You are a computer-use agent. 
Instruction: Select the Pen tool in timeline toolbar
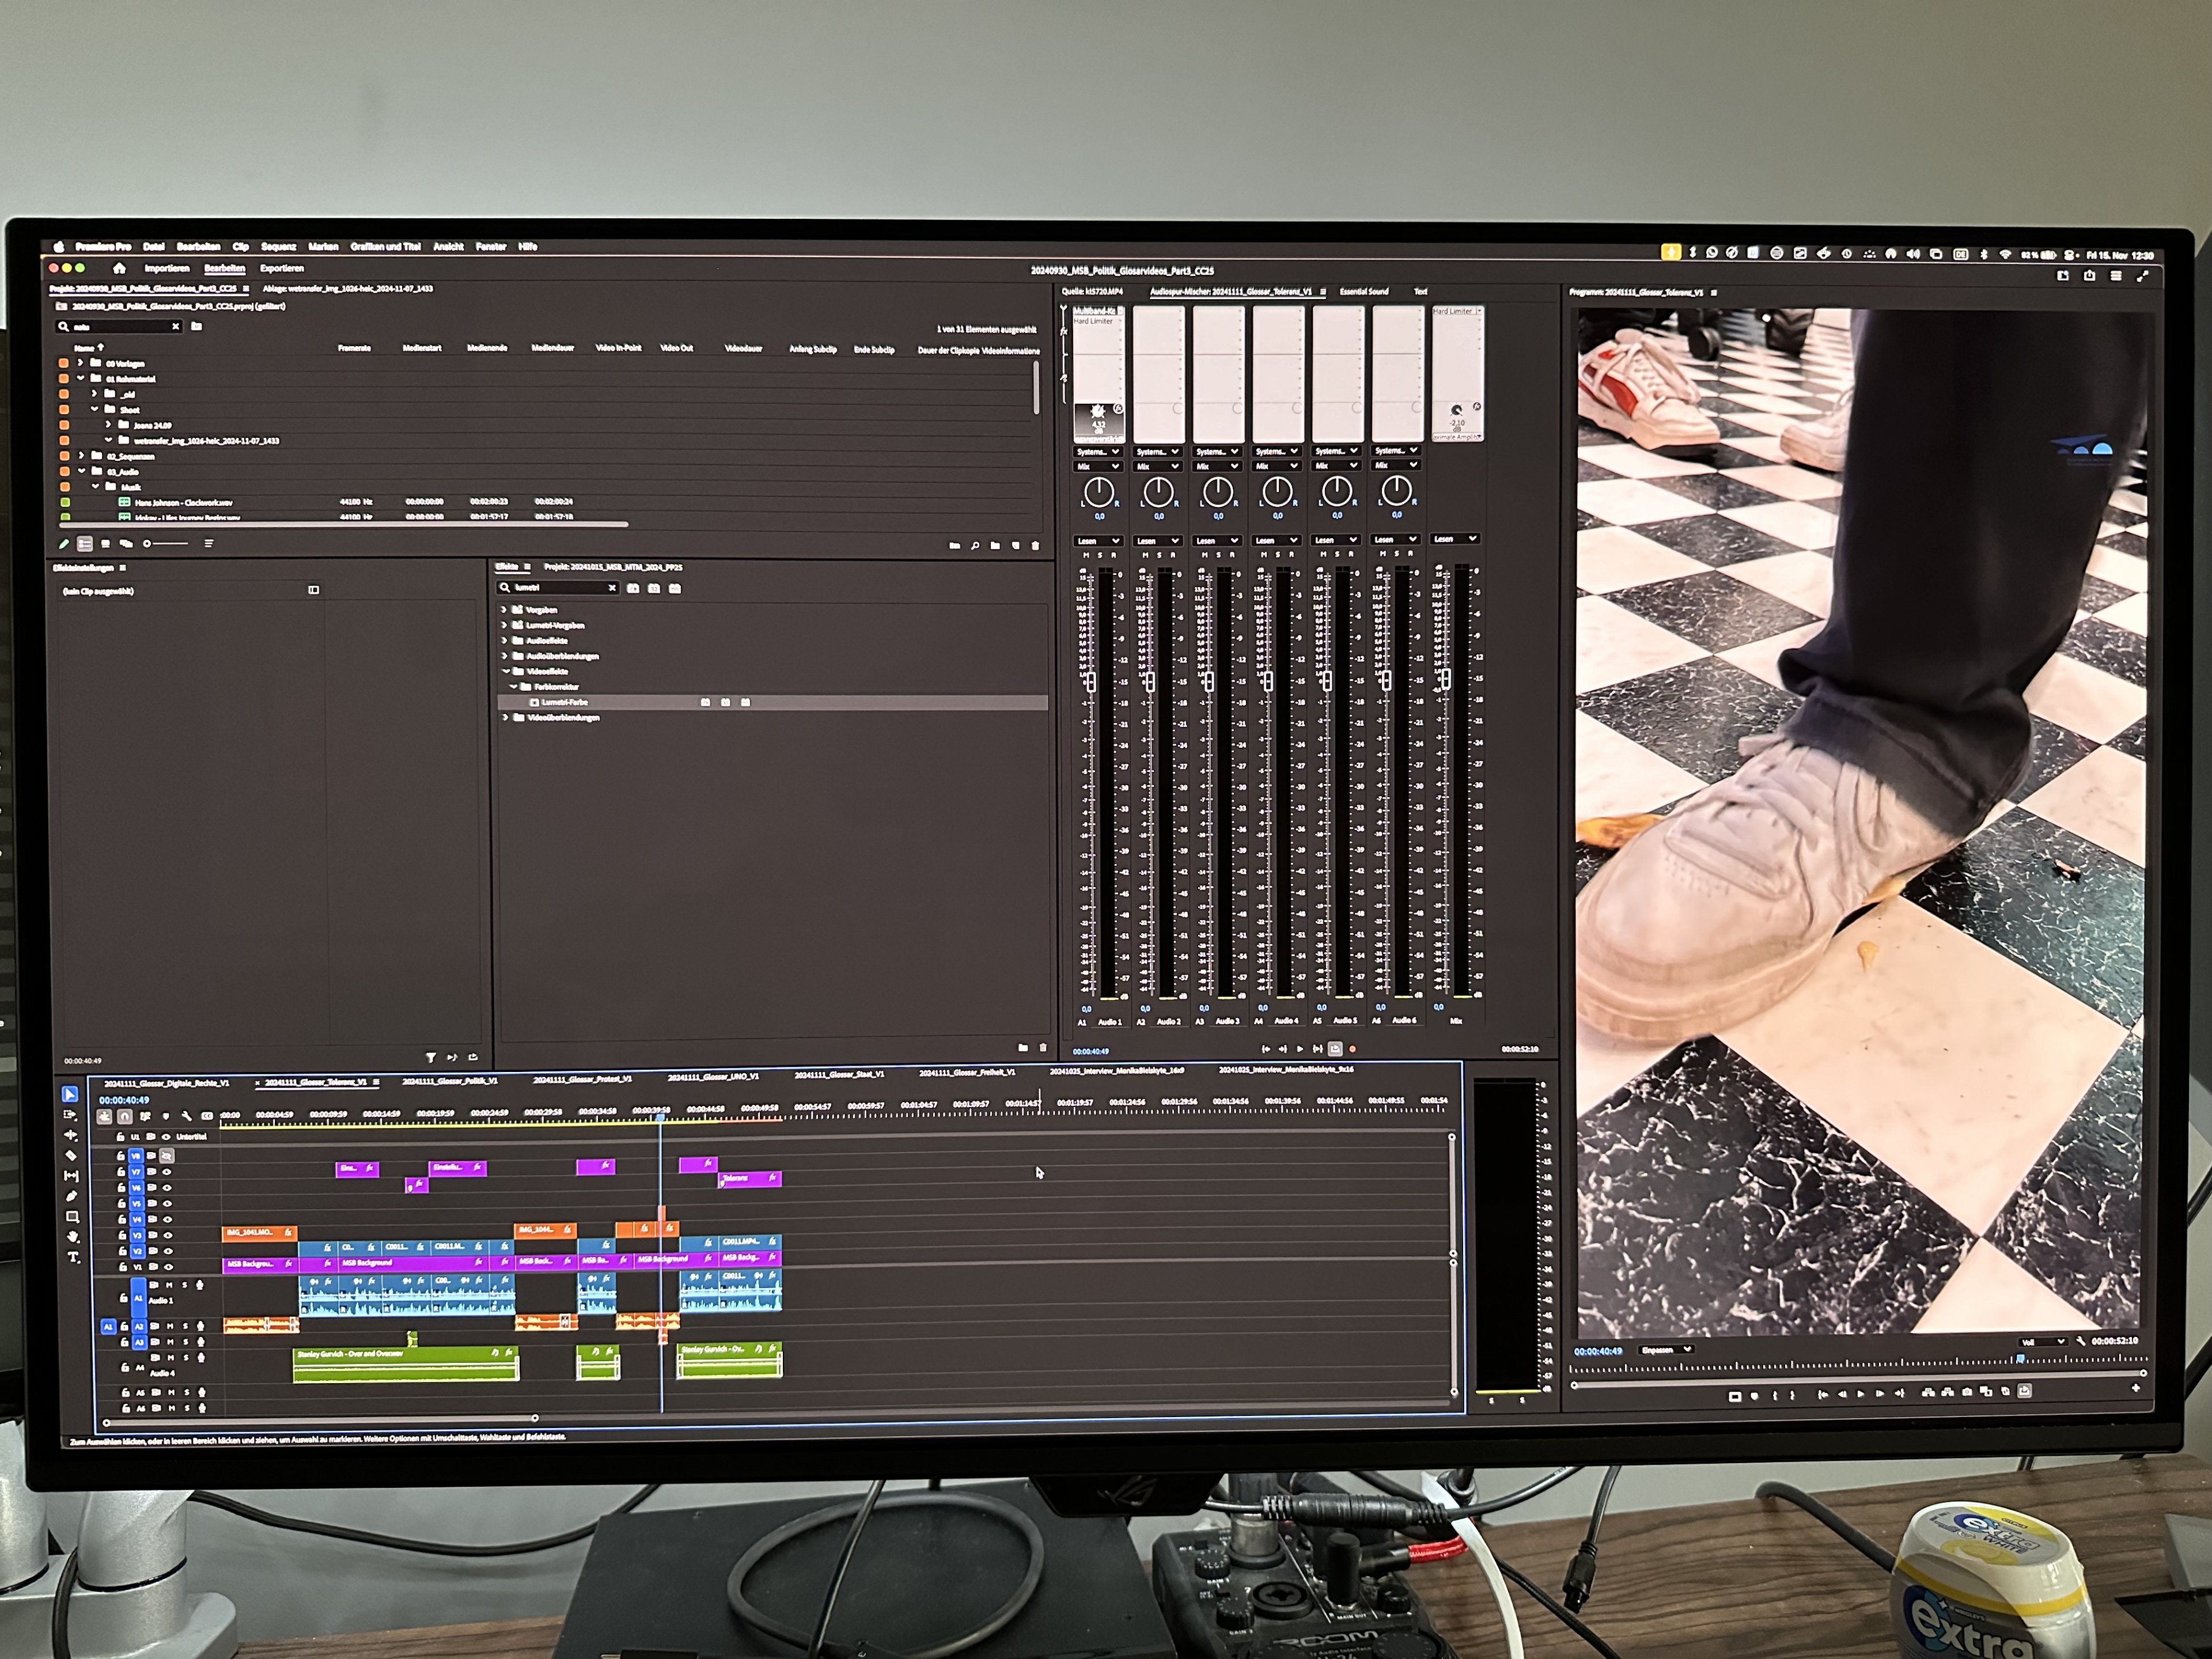tap(72, 1196)
